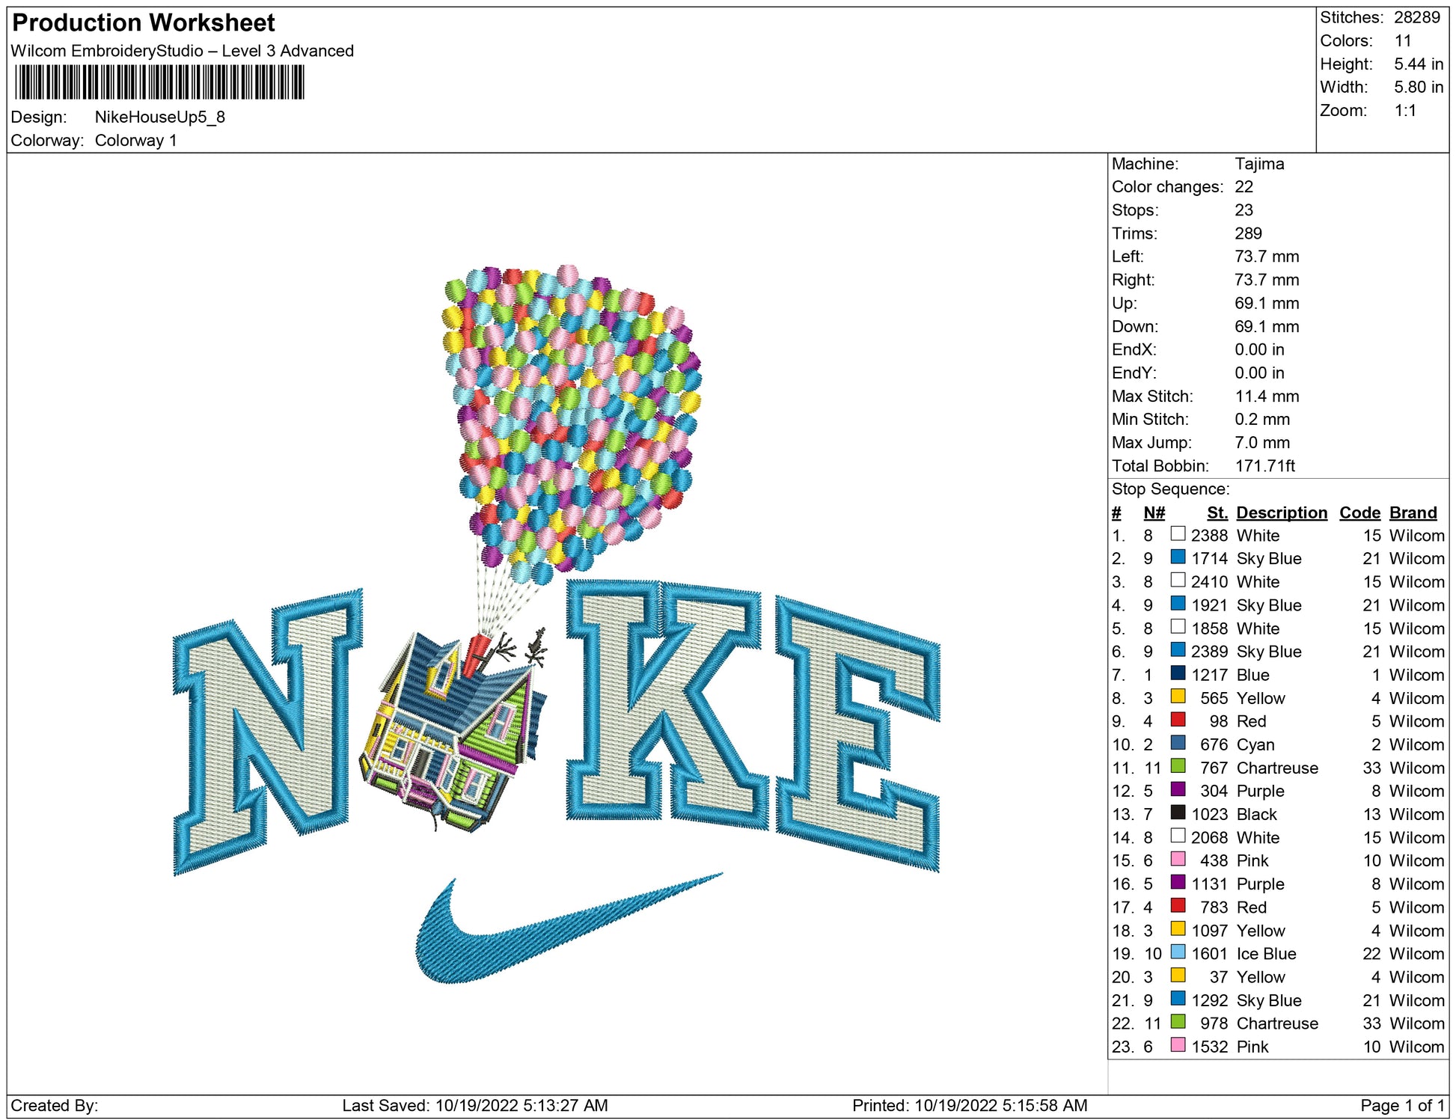Click the White swatch in row 1
The height and width of the screenshot is (1120, 1456).
[1178, 533]
